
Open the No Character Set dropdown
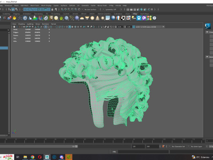(178, 146)
